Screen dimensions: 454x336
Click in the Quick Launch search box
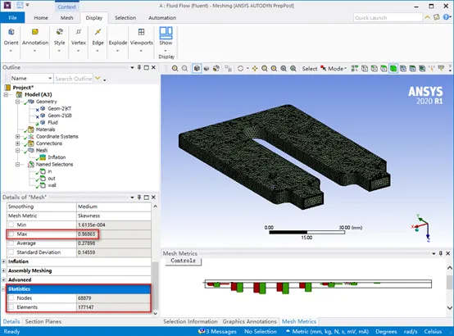point(388,18)
